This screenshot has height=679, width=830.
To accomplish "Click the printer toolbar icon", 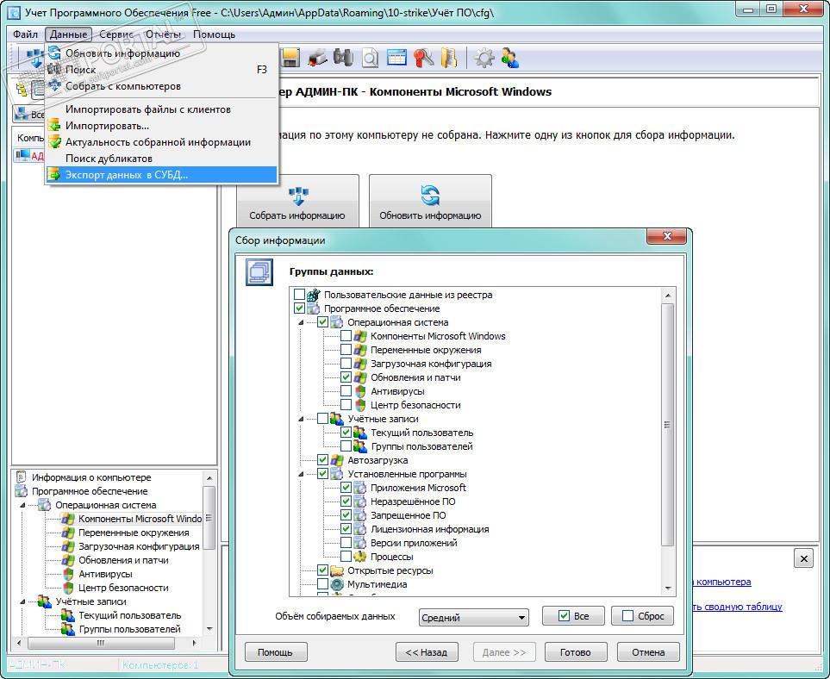I will point(317,58).
